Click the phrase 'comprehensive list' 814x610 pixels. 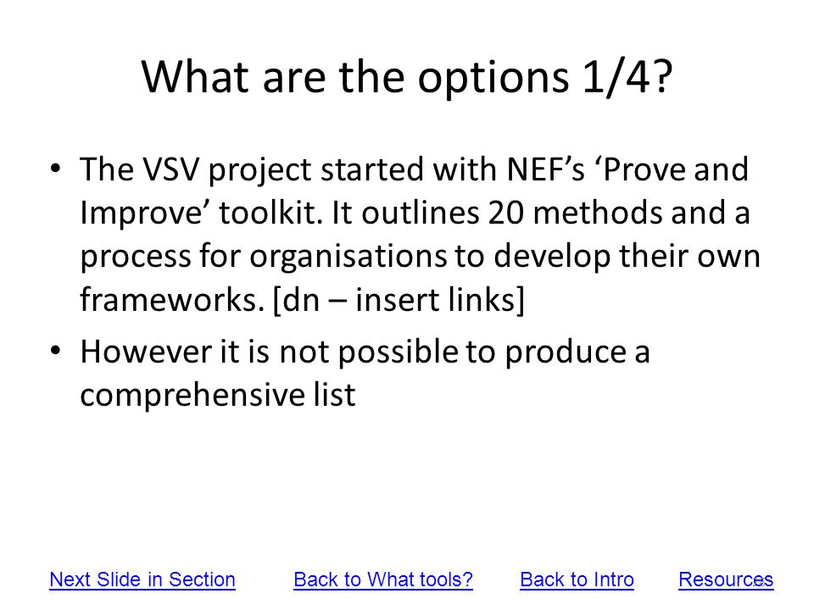[x=218, y=396]
